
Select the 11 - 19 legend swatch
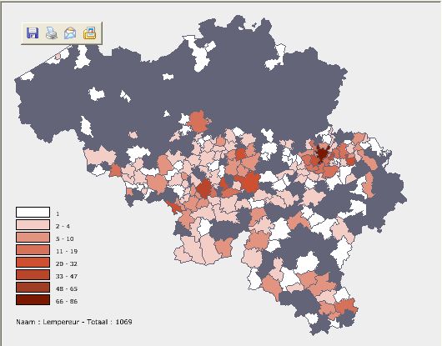coord(33,249)
